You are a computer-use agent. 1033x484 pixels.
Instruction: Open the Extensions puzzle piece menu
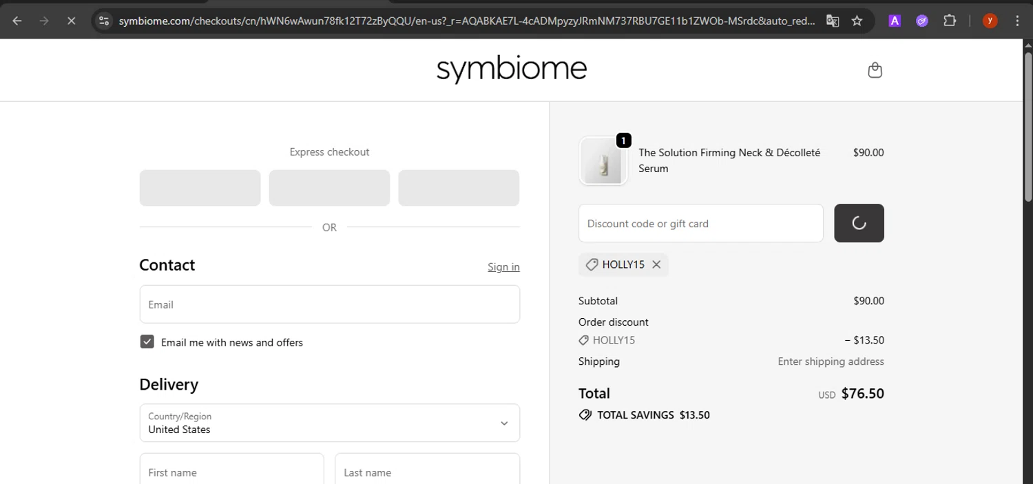click(x=950, y=21)
